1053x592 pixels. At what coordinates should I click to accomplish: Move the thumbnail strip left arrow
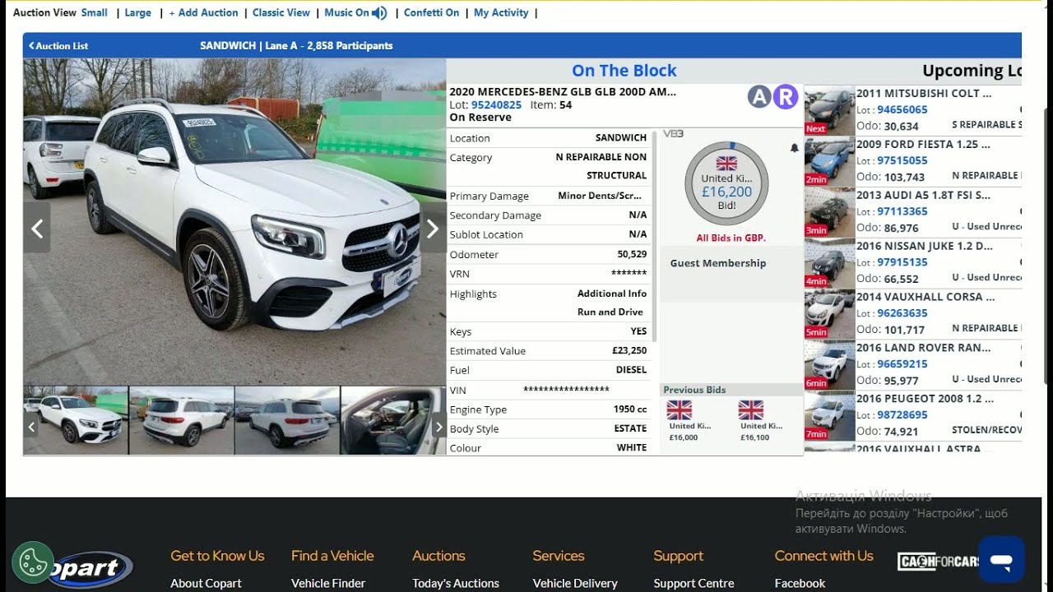click(x=31, y=427)
